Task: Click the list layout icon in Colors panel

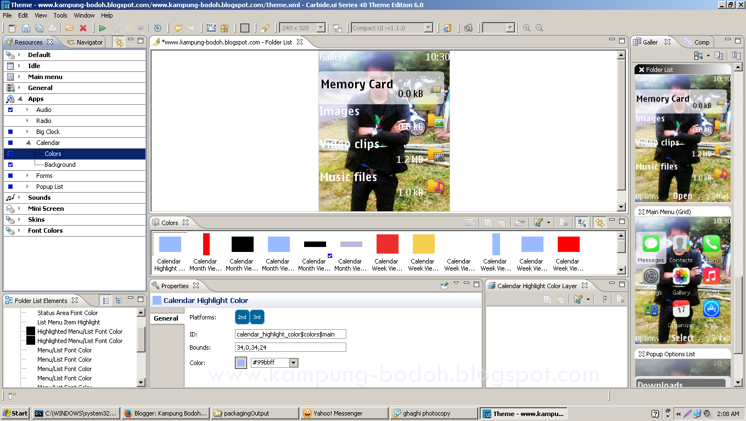Action: pyautogui.click(x=470, y=222)
